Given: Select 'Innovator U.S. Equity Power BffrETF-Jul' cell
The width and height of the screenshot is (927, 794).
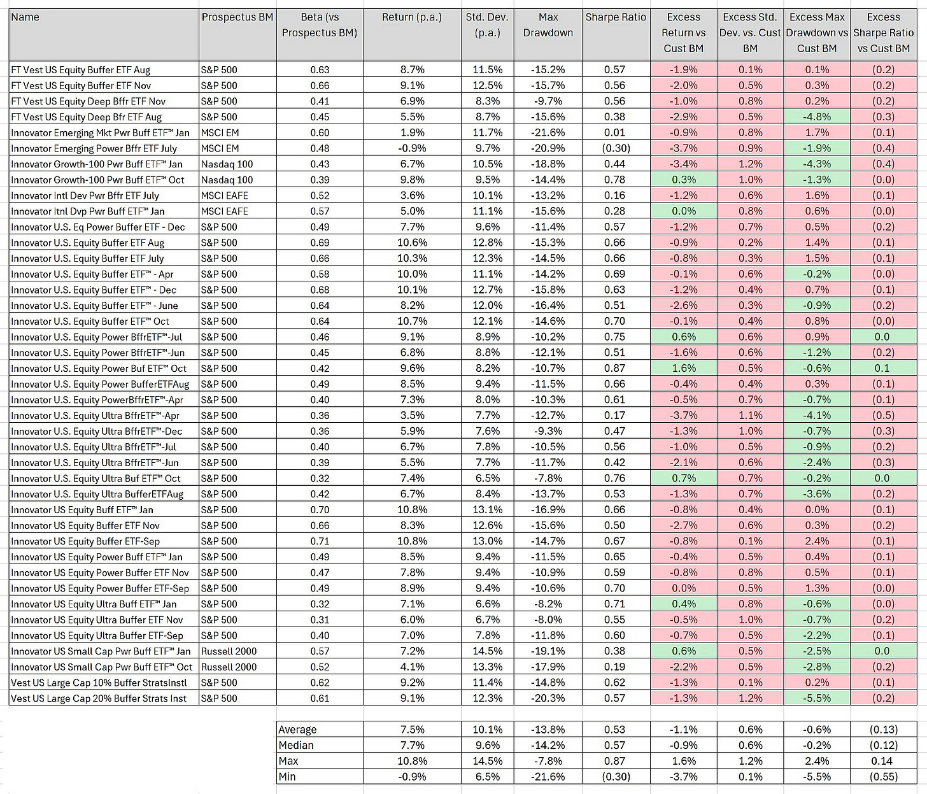Looking at the screenshot, I should (104, 337).
